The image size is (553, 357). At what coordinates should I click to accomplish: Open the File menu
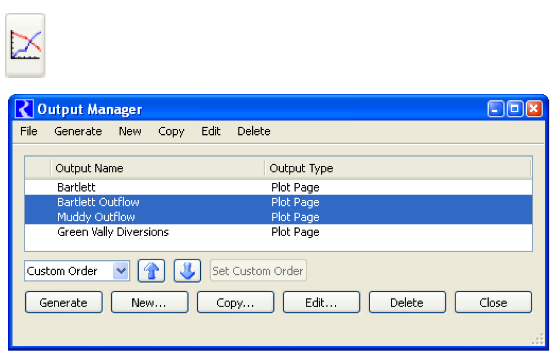pyautogui.click(x=29, y=132)
